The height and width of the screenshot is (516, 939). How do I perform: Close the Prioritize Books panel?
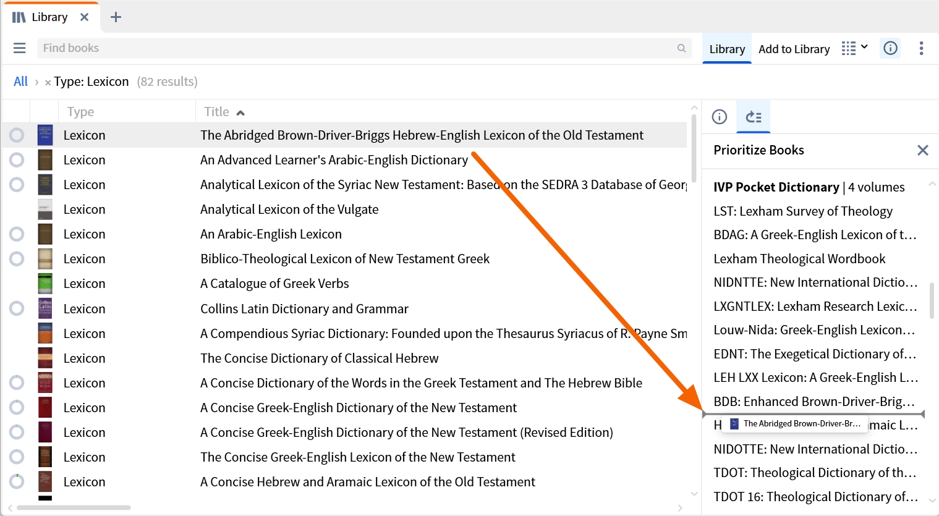click(x=923, y=150)
